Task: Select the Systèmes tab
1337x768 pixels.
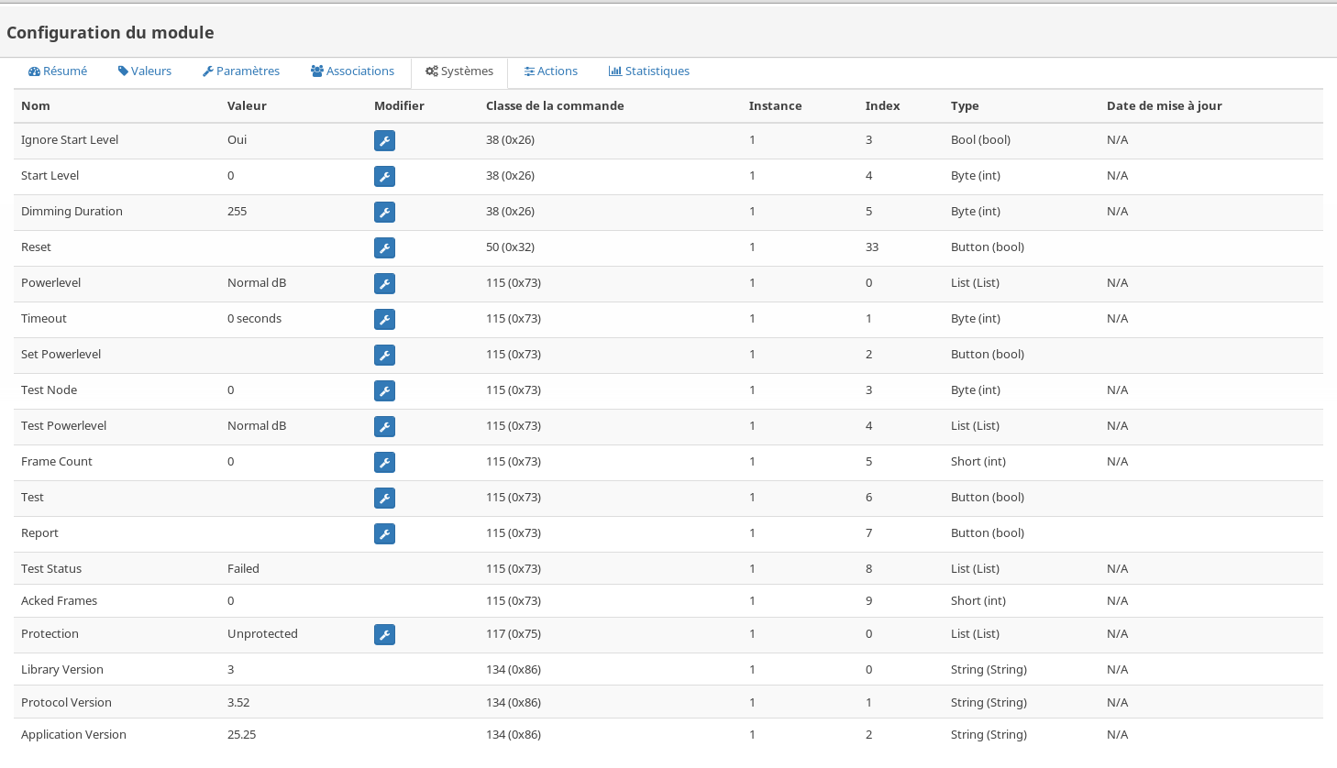Action: (459, 71)
